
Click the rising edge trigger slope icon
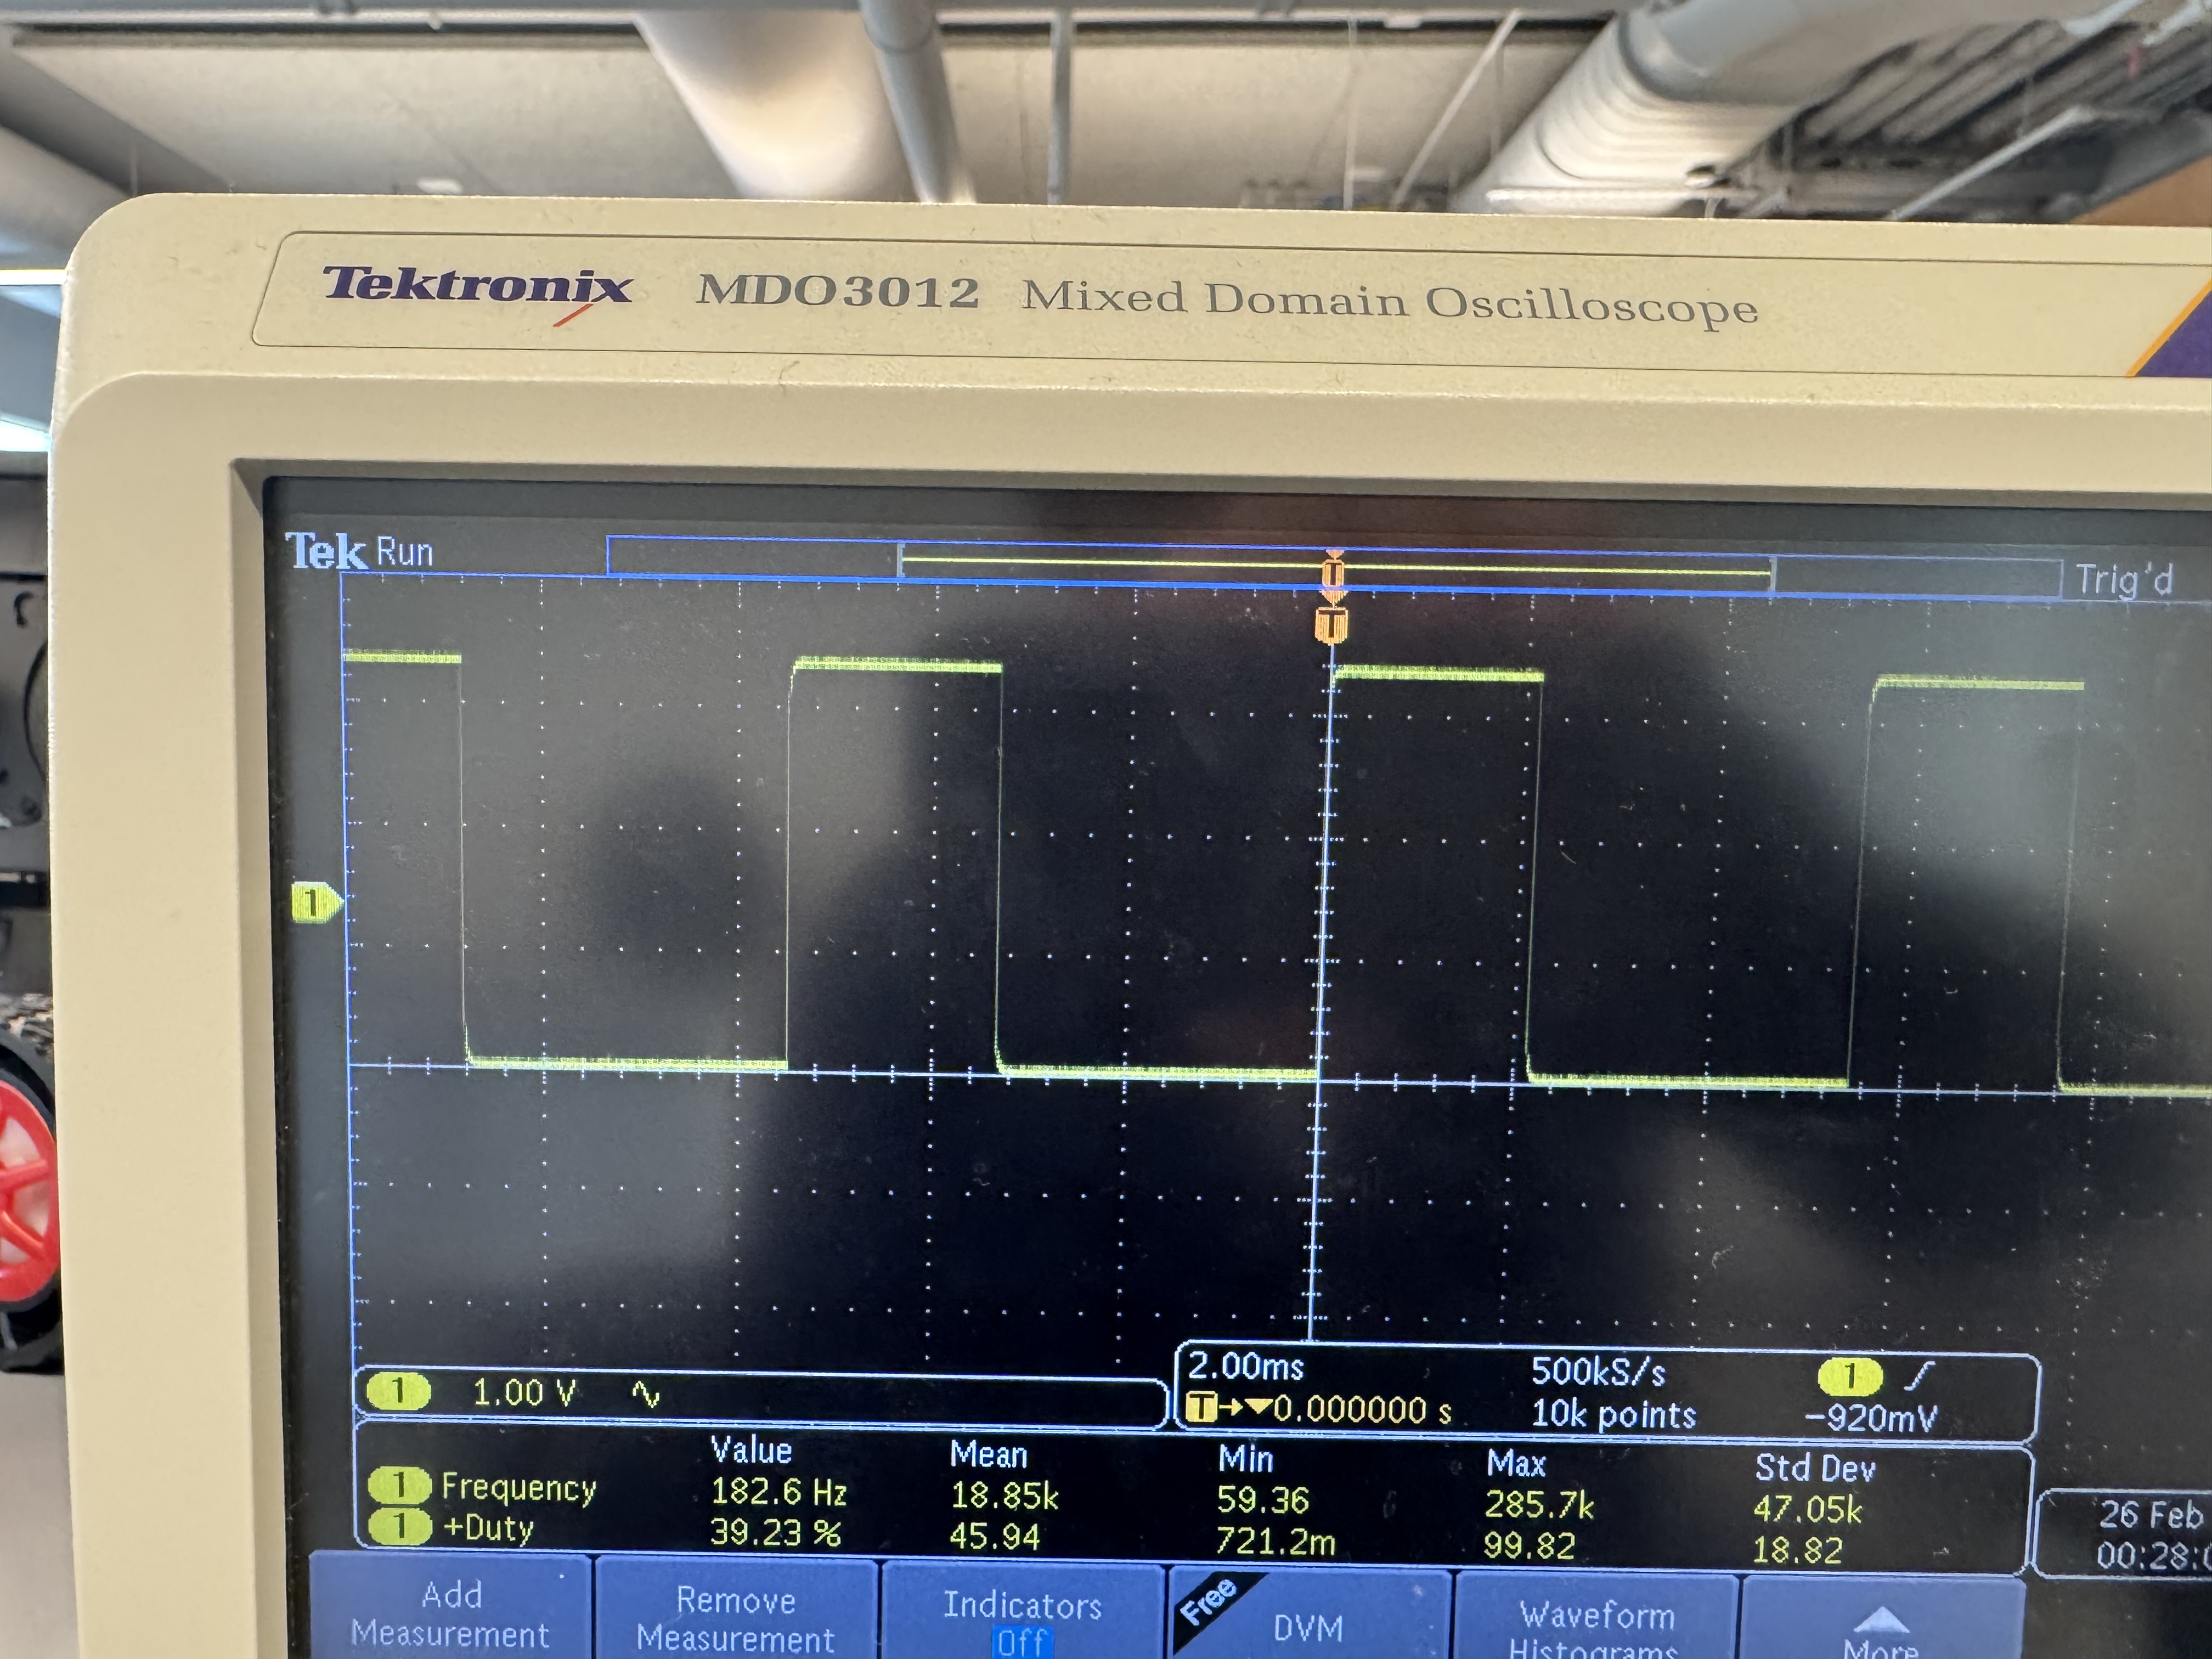point(1919,1377)
